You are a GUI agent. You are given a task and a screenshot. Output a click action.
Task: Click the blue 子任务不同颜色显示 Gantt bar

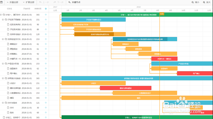[94, 20]
